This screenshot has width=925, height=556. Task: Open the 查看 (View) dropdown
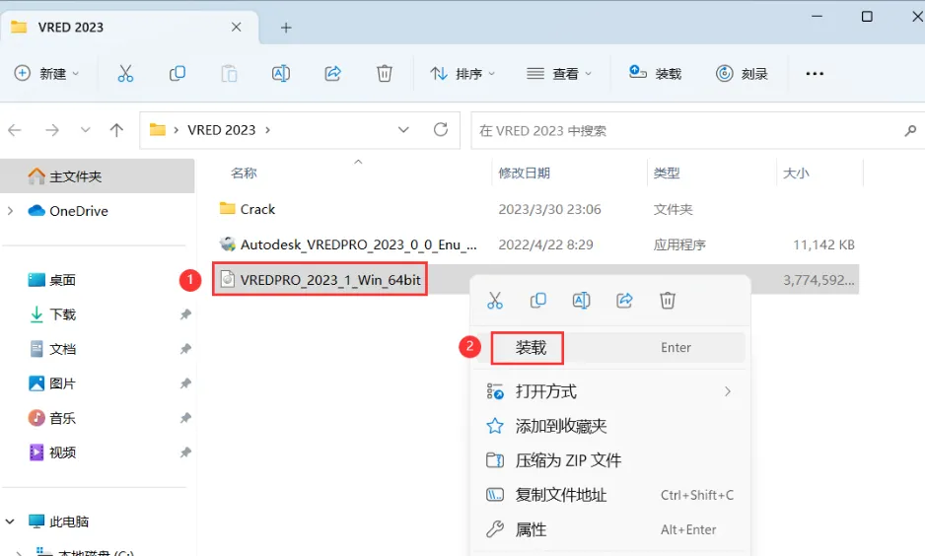(559, 74)
